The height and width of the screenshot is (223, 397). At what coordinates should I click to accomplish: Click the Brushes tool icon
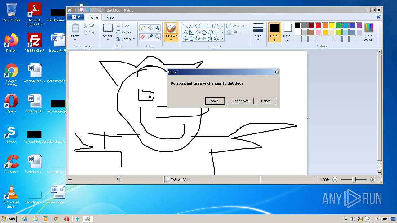171,28
